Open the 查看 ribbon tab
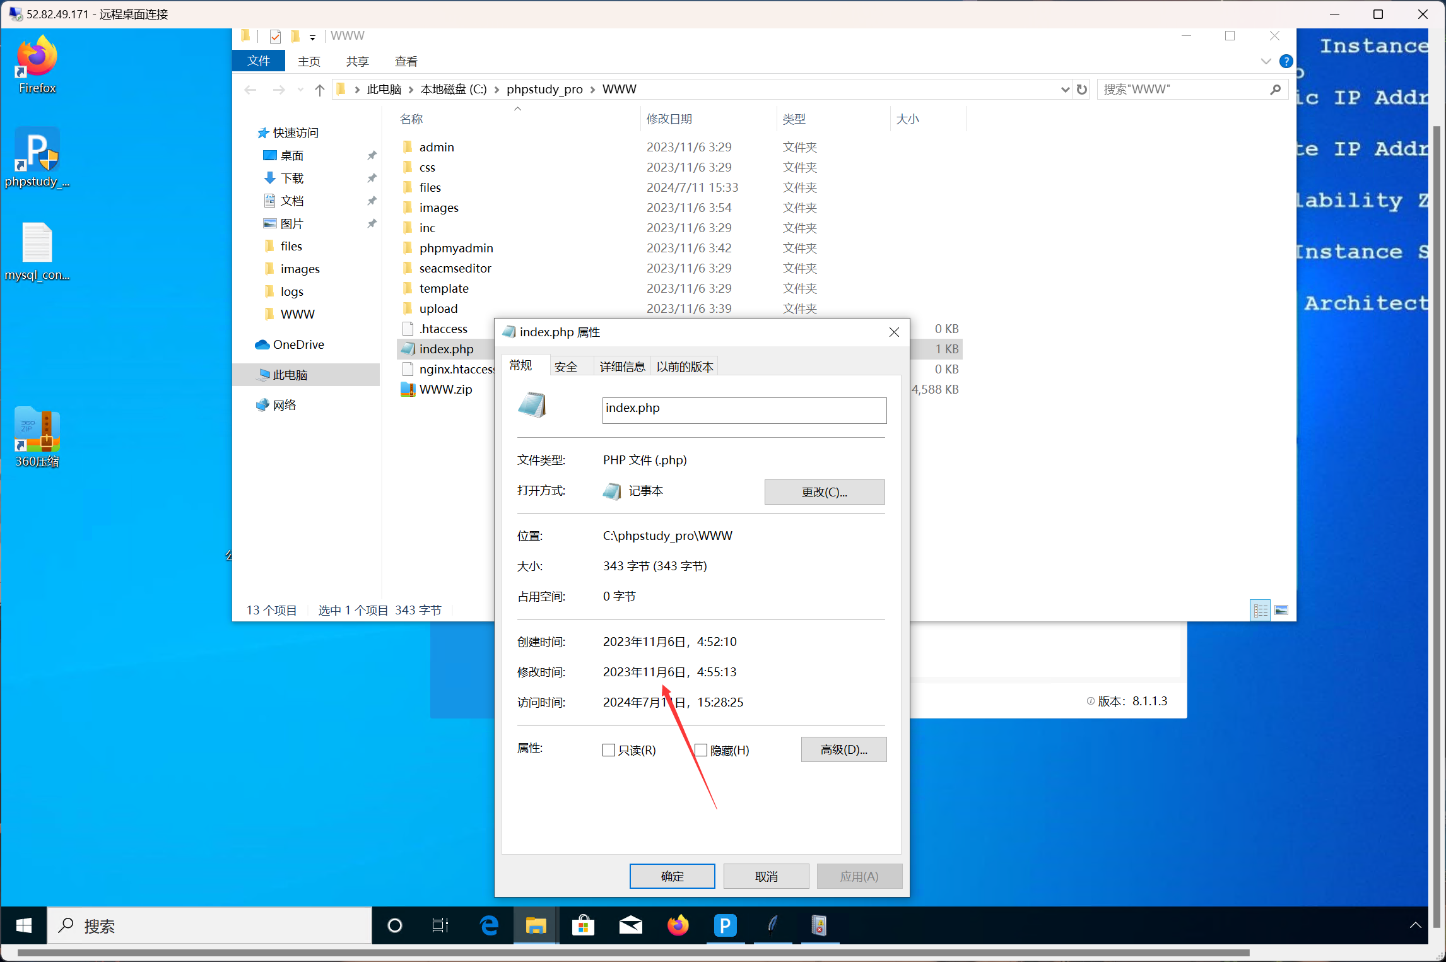The image size is (1446, 962). pos(406,61)
